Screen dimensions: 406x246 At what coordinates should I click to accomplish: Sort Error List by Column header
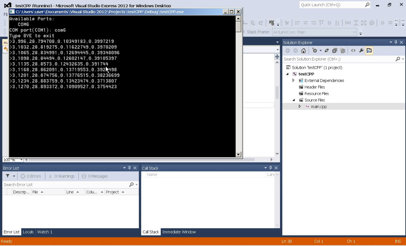[95, 192]
